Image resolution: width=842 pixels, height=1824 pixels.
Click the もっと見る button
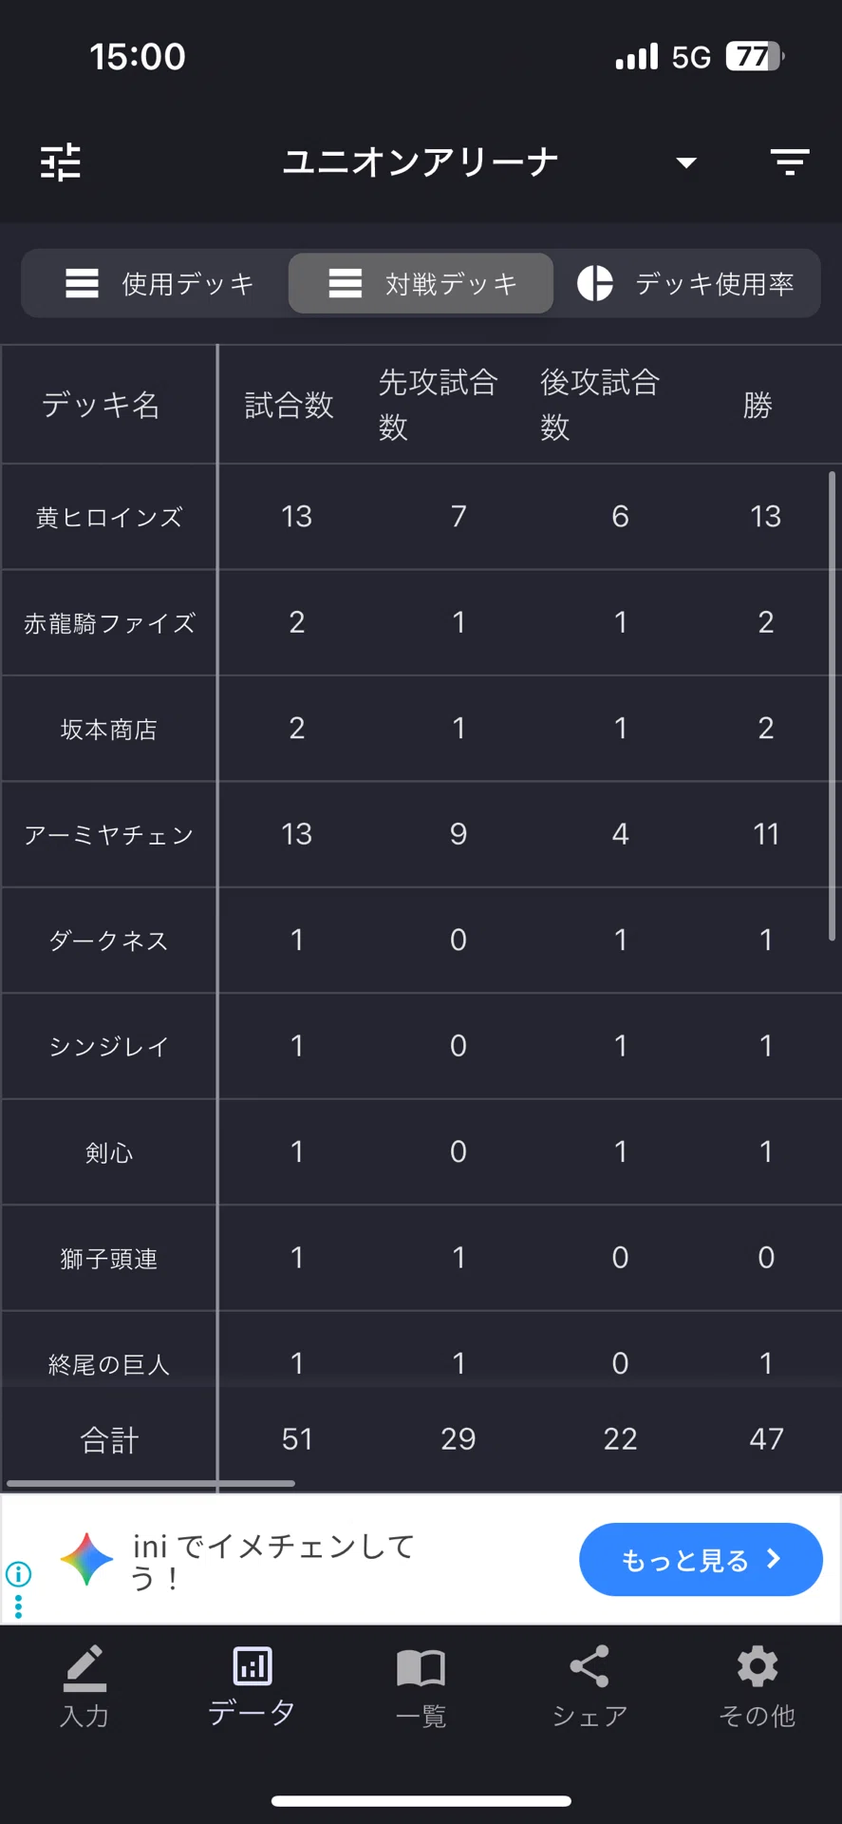(701, 1560)
